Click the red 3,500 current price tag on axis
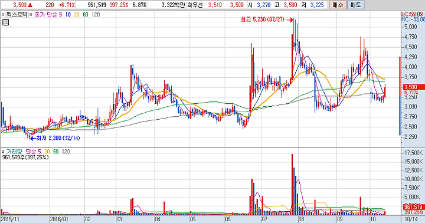The height and width of the screenshot is (223, 425). 414,87
